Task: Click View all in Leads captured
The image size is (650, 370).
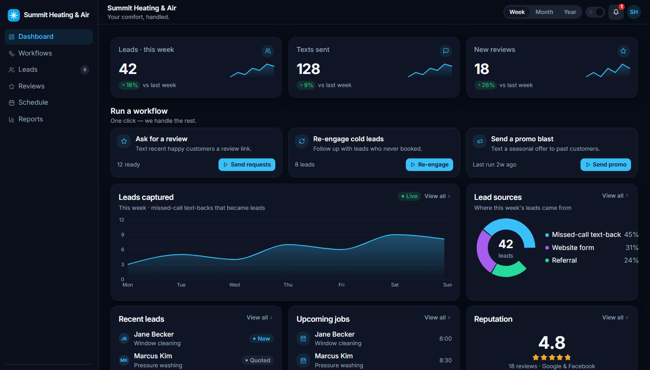Action: [437, 196]
